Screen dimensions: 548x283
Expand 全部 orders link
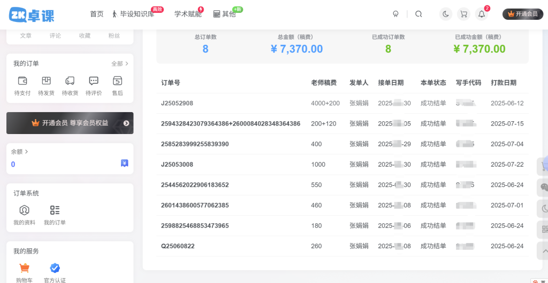pyautogui.click(x=120, y=64)
